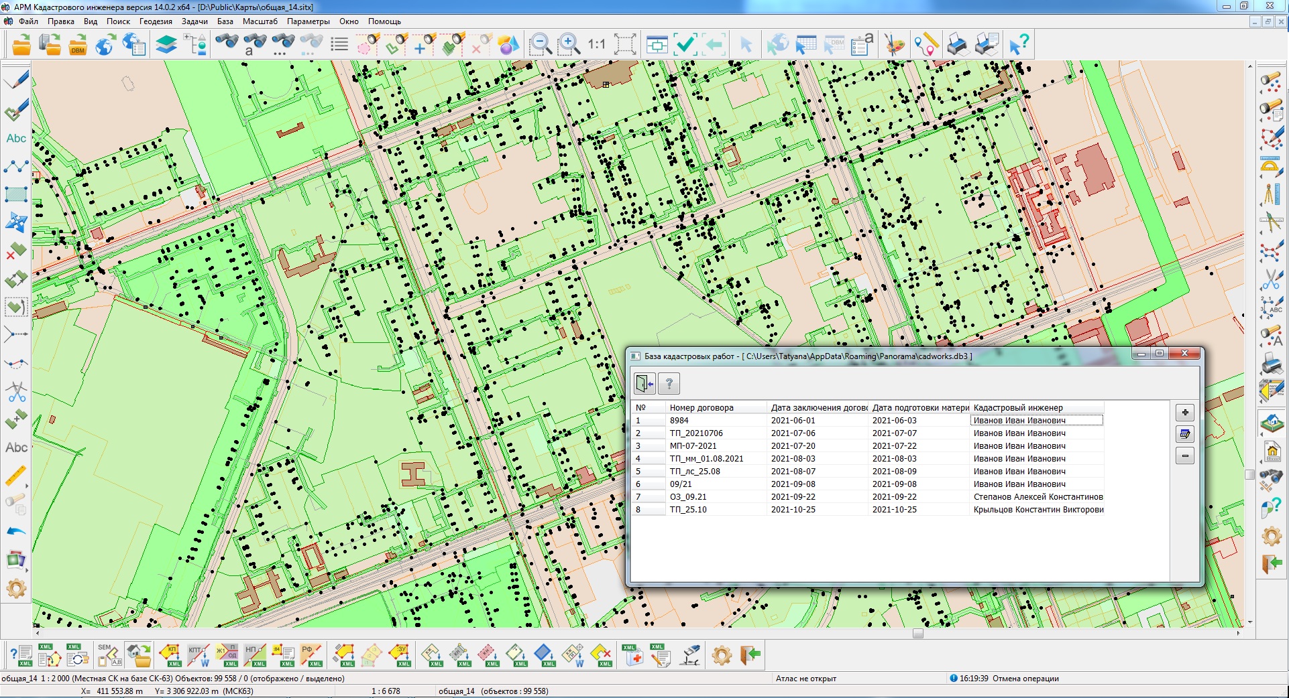Click the XML medical kit icon
The height and width of the screenshot is (698, 1289).
coord(632,655)
